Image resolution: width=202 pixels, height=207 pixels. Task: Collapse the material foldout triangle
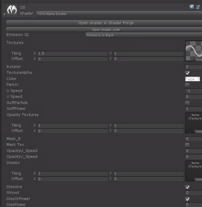pyautogui.click(x=4, y=14)
